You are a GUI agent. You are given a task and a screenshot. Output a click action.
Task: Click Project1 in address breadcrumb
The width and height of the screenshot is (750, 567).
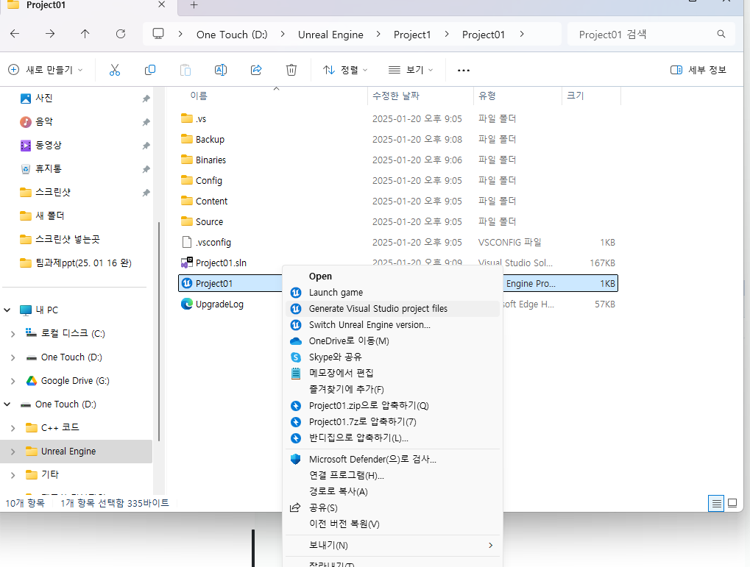412,35
